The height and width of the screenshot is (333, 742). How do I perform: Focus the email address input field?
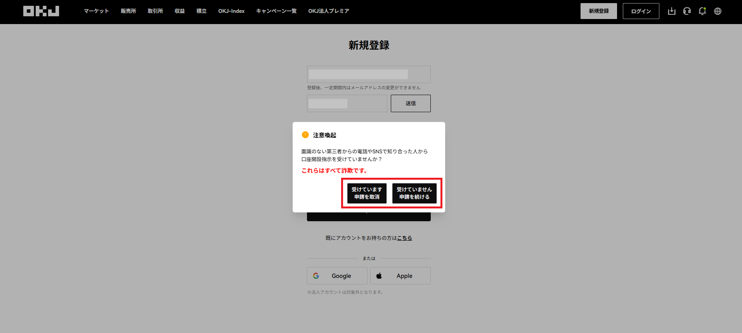369,74
